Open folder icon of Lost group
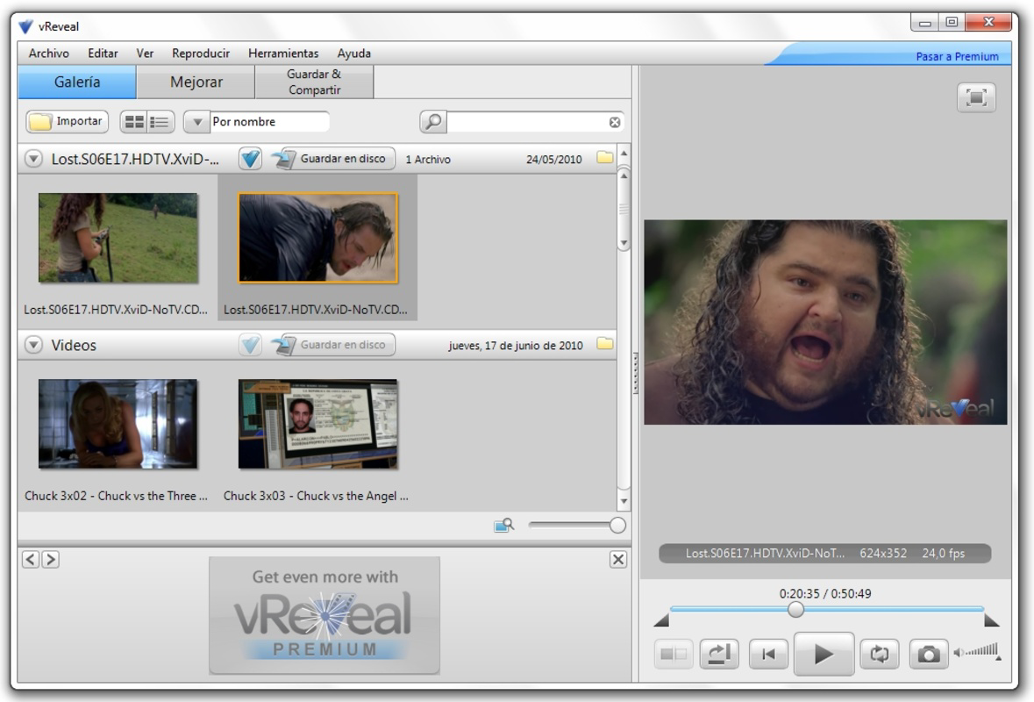Image resolution: width=1034 pixels, height=702 pixels. coord(605,158)
